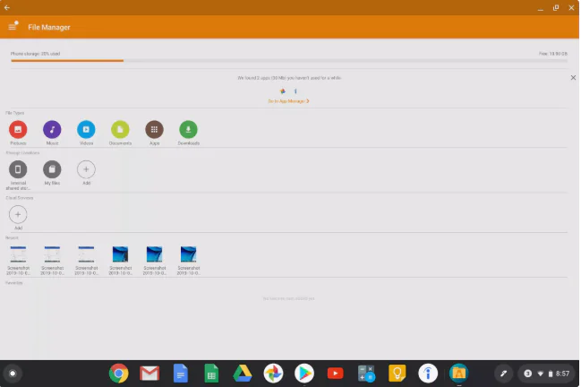This screenshot has height=387, width=581.
Task: Click the Free storage space label
Action: pos(553,54)
